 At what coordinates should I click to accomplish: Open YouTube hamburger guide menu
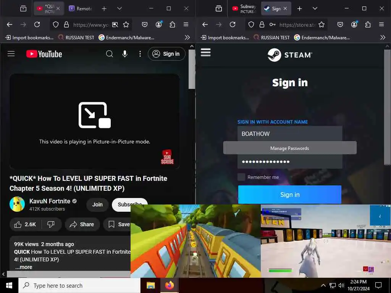pos(11,54)
